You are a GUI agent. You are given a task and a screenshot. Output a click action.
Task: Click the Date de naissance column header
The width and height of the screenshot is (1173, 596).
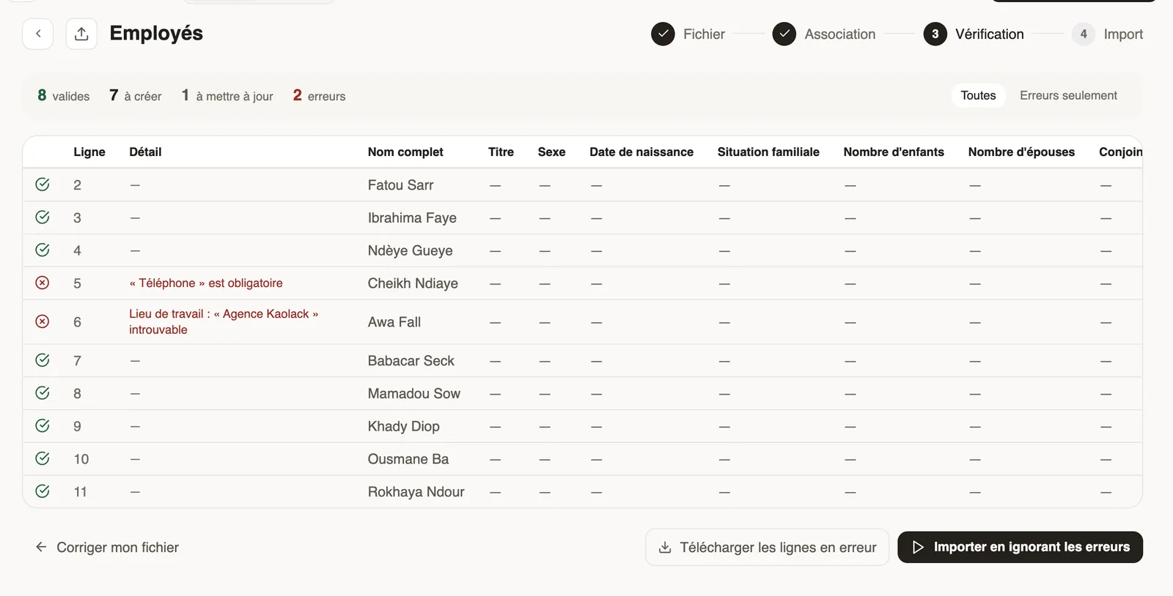tap(641, 152)
